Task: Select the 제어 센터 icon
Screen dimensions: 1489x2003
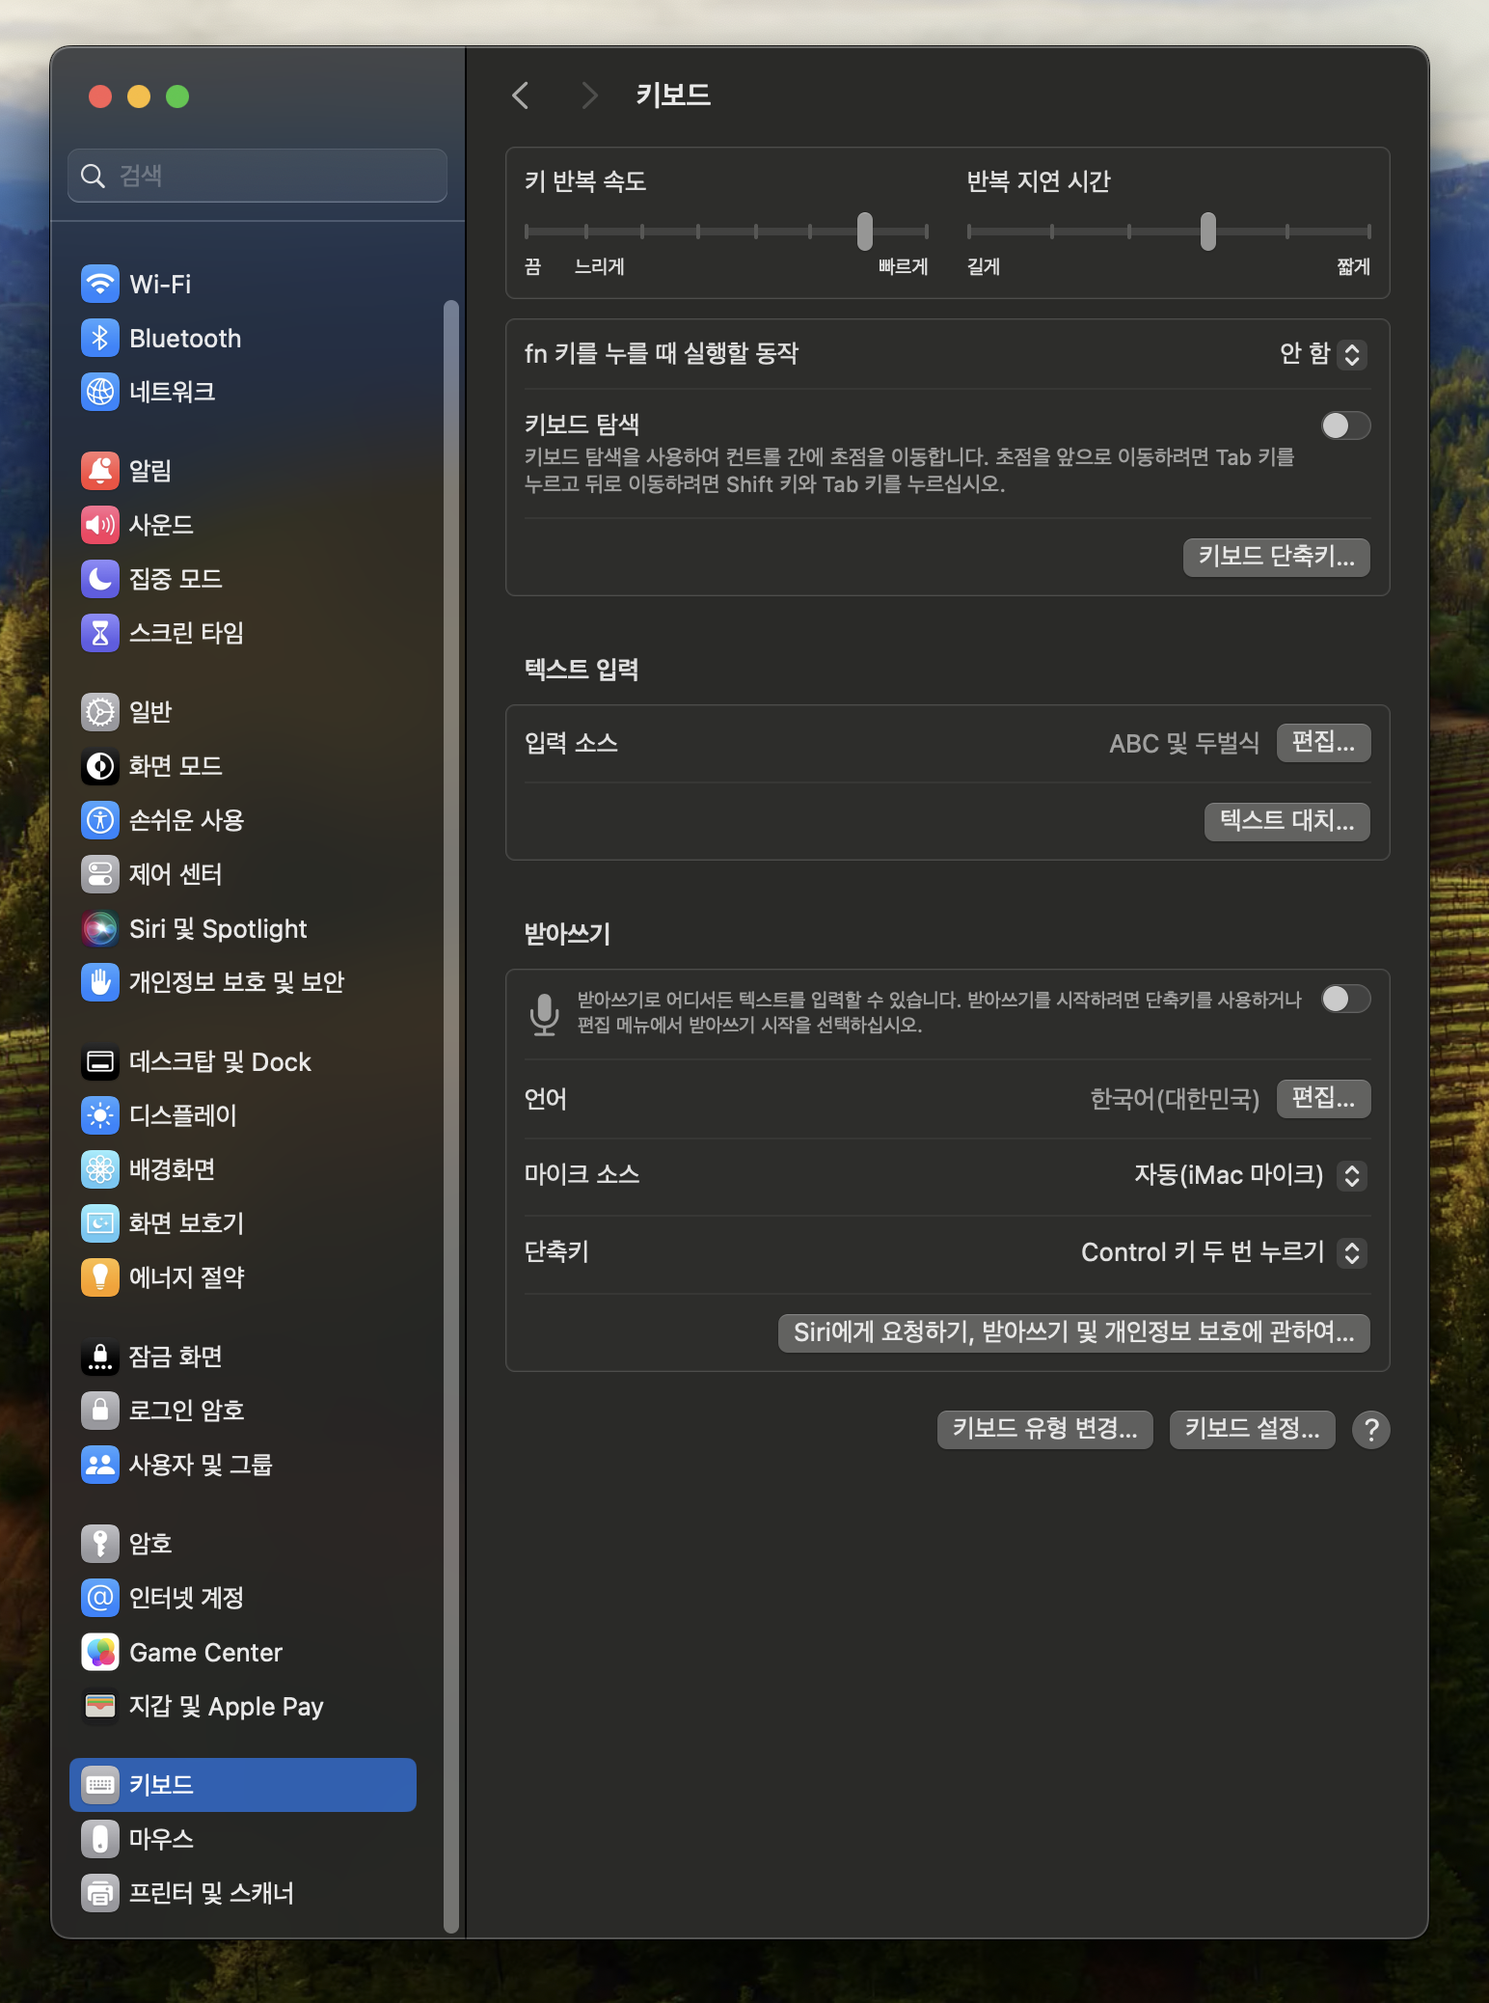Action: (100, 874)
